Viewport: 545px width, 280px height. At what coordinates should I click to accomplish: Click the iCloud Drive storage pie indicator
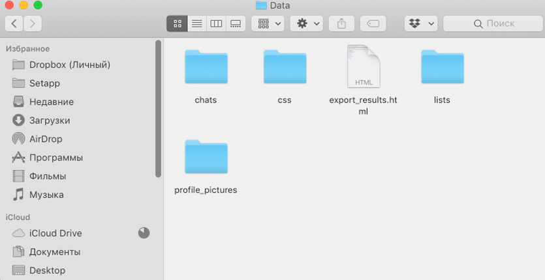coord(144,233)
